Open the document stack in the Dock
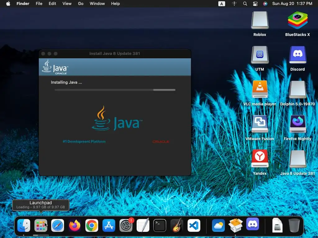 pyautogui.click(x=277, y=225)
